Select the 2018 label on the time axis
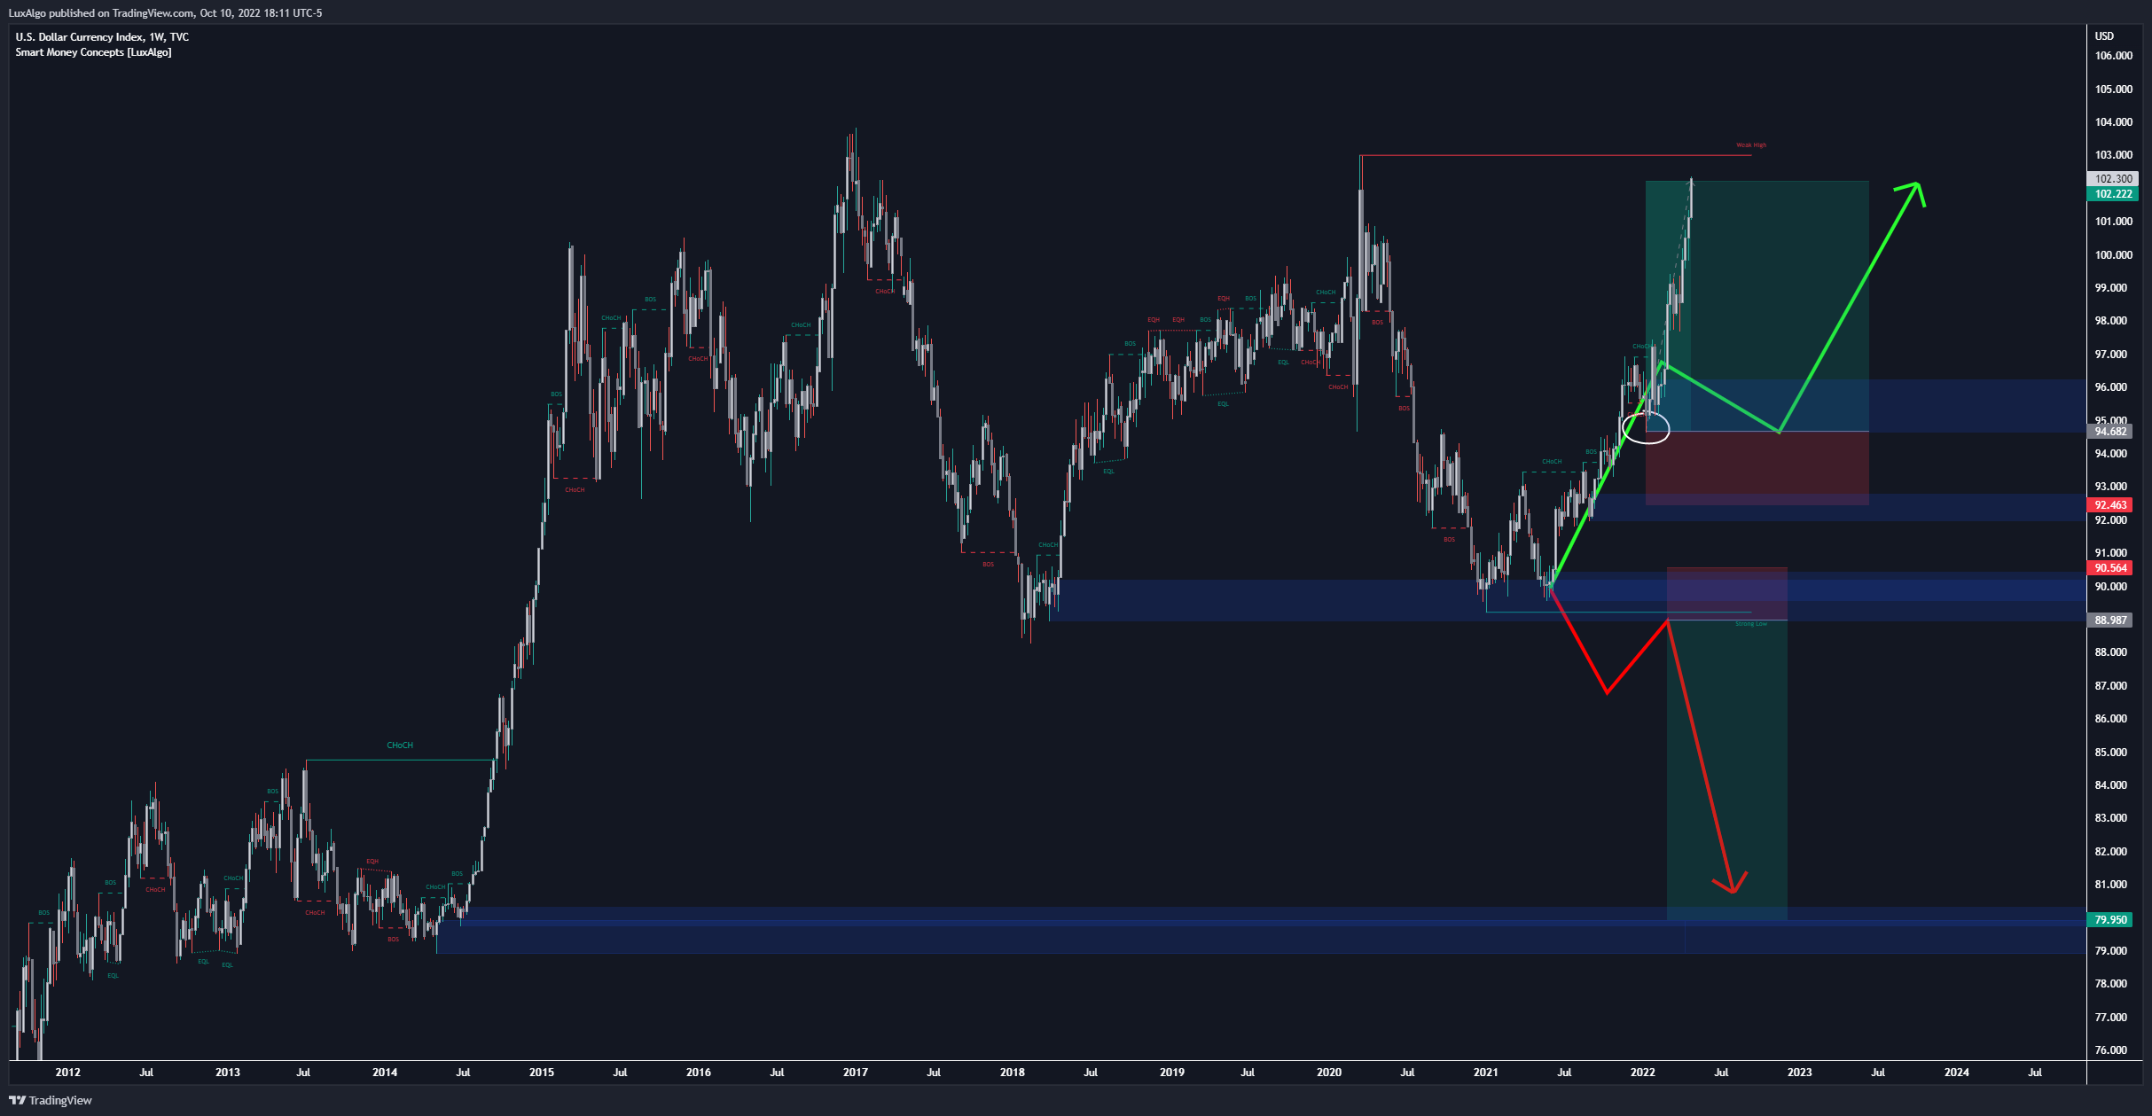Viewport: 2152px width, 1116px height. click(1013, 1073)
